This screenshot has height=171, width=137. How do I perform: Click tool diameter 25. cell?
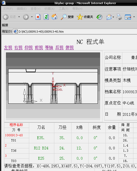click(x=62, y=158)
